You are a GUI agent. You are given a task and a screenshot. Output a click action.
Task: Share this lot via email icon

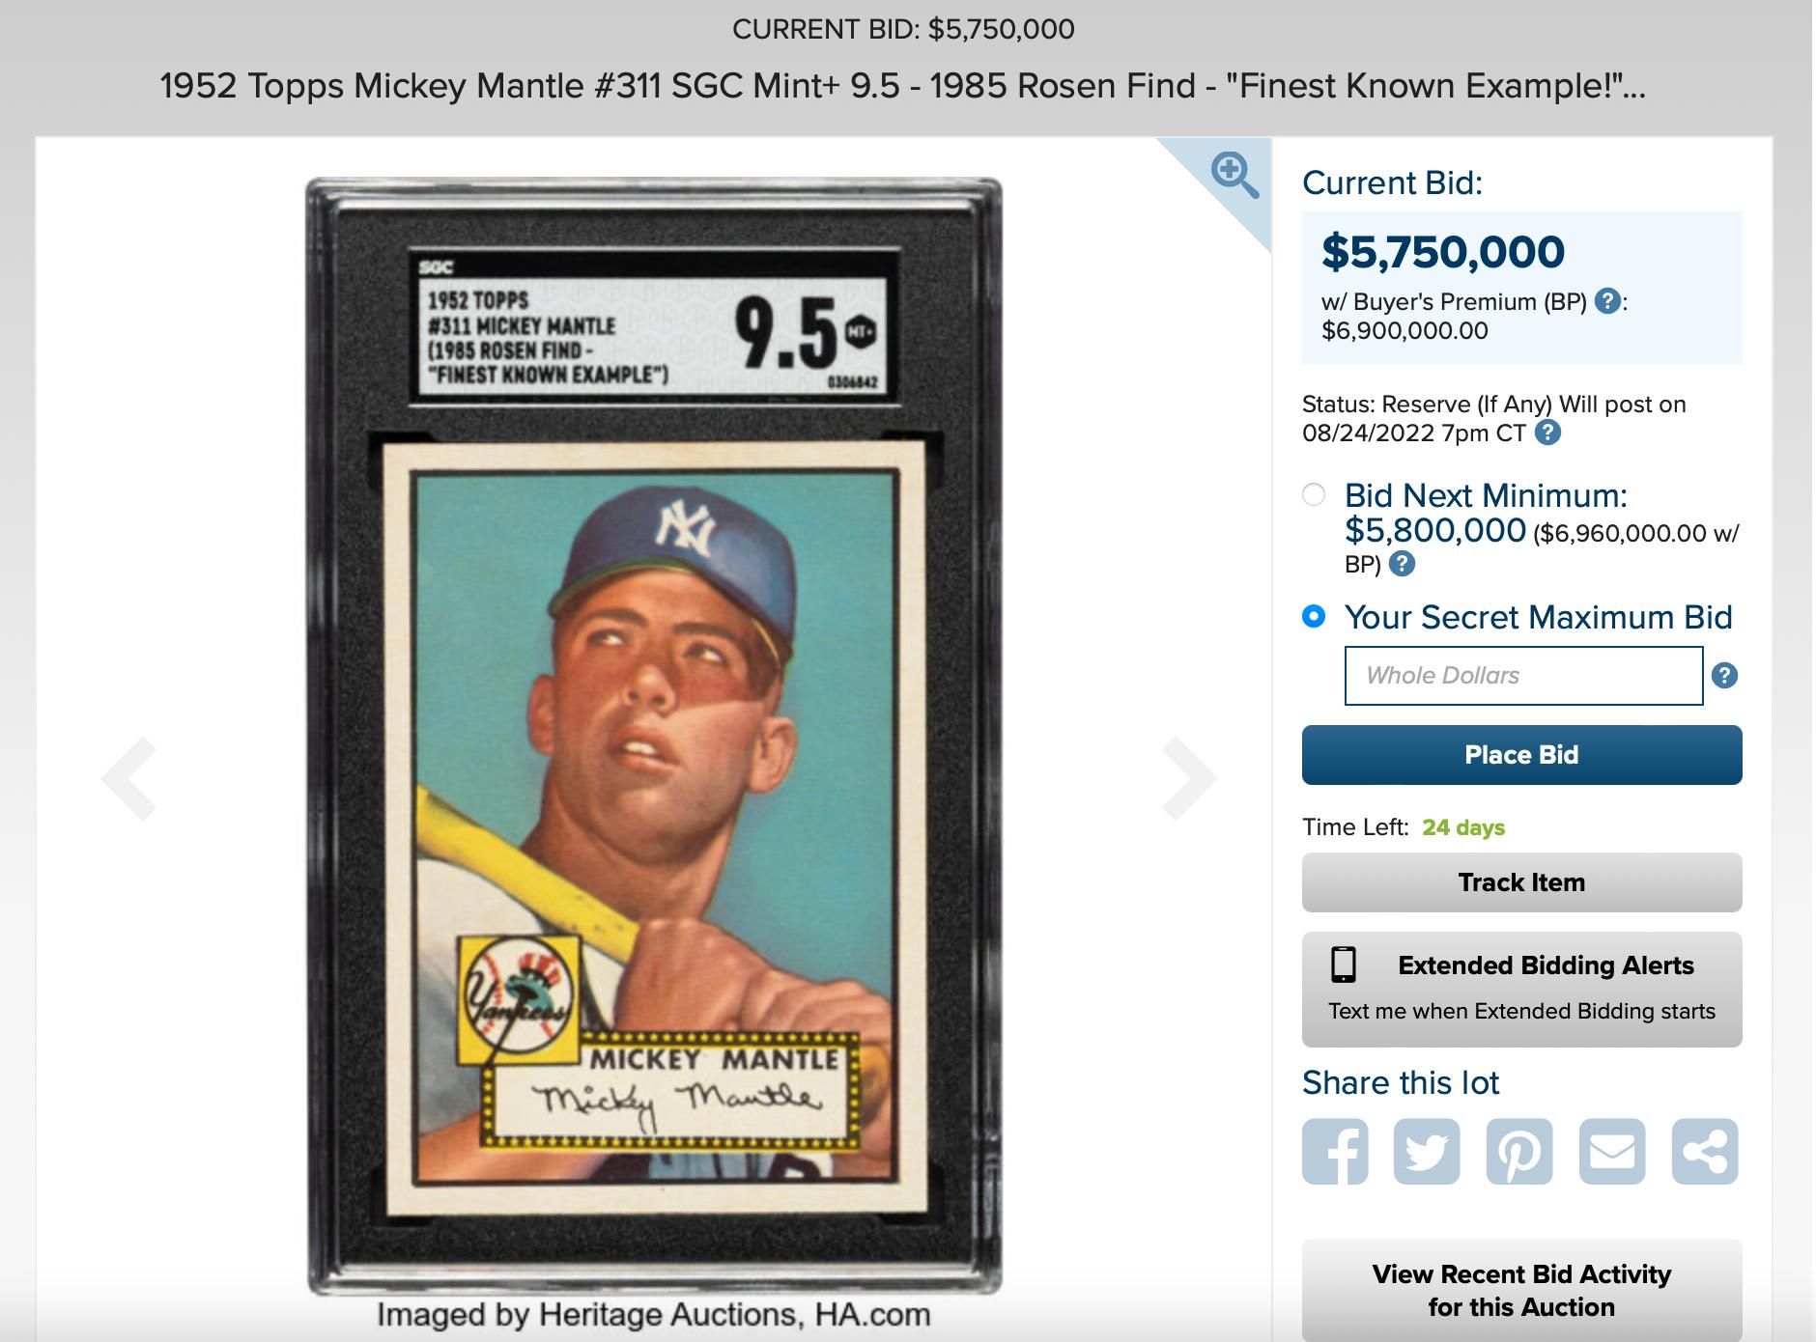(1612, 1152)
